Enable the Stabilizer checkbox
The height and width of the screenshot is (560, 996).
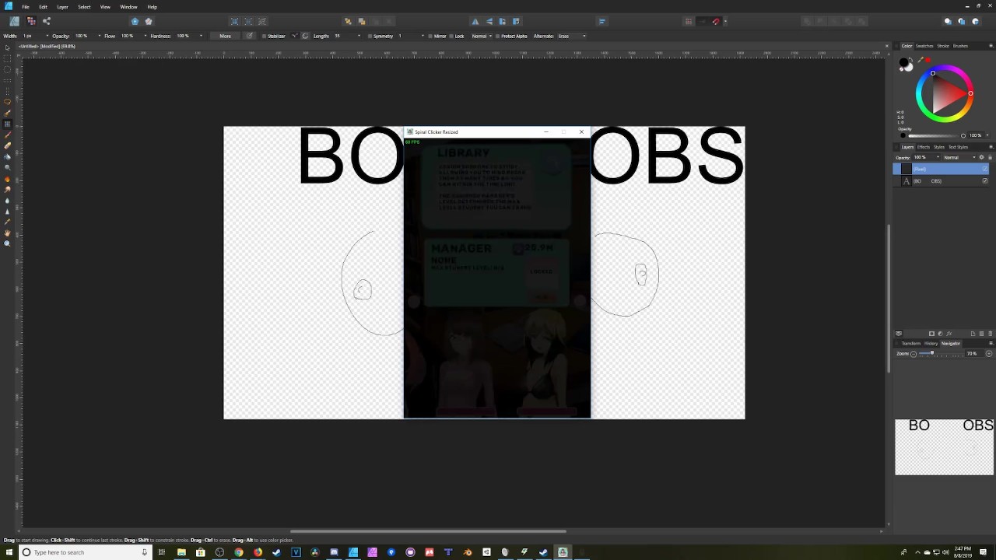coord(265,36)
